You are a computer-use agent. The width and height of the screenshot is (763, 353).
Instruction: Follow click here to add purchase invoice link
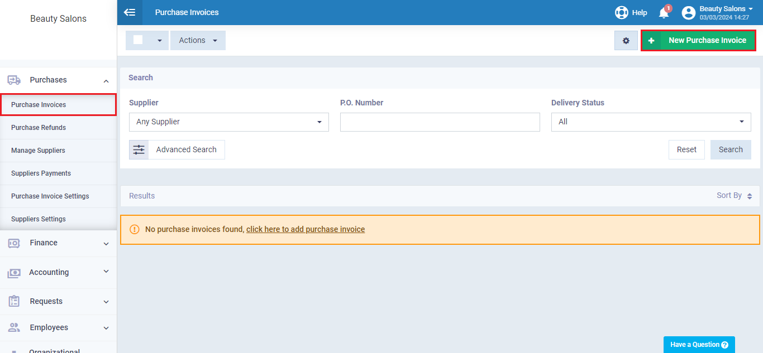pyautogui.click(x=306, y=229)
